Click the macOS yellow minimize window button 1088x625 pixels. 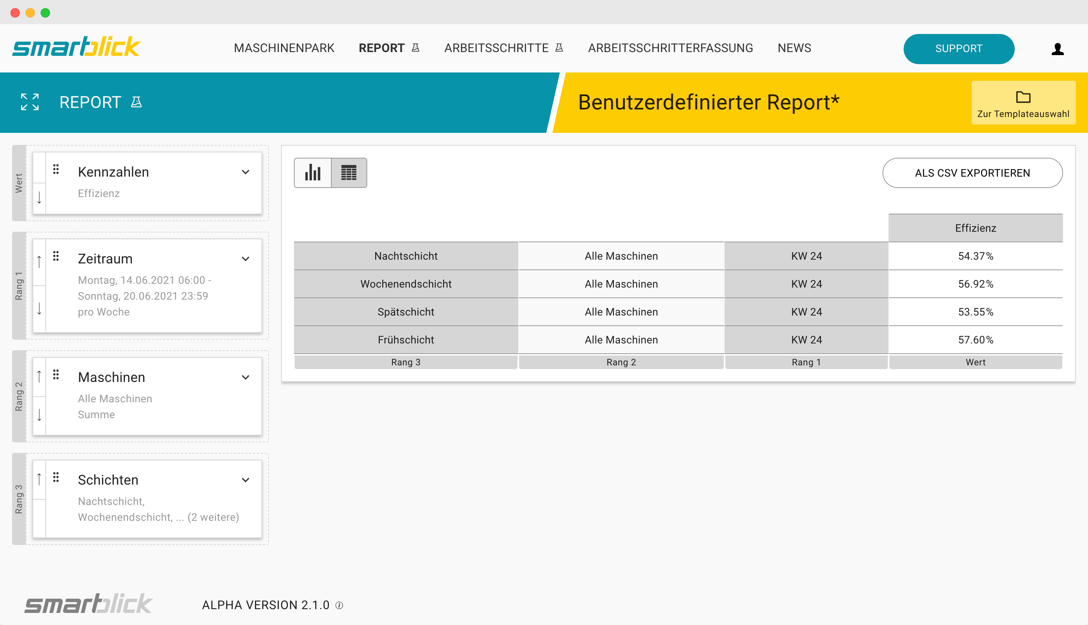(30, 12)
